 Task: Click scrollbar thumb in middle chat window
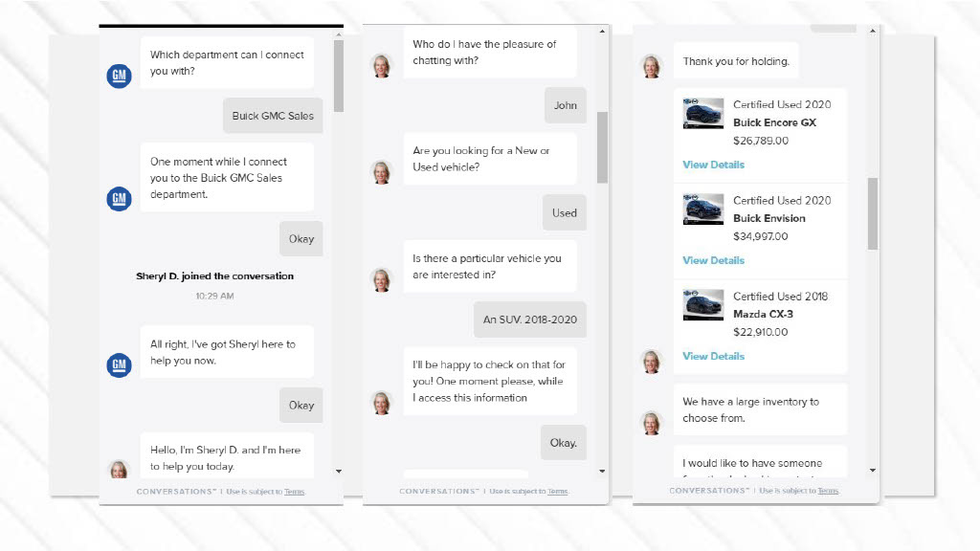602,147
